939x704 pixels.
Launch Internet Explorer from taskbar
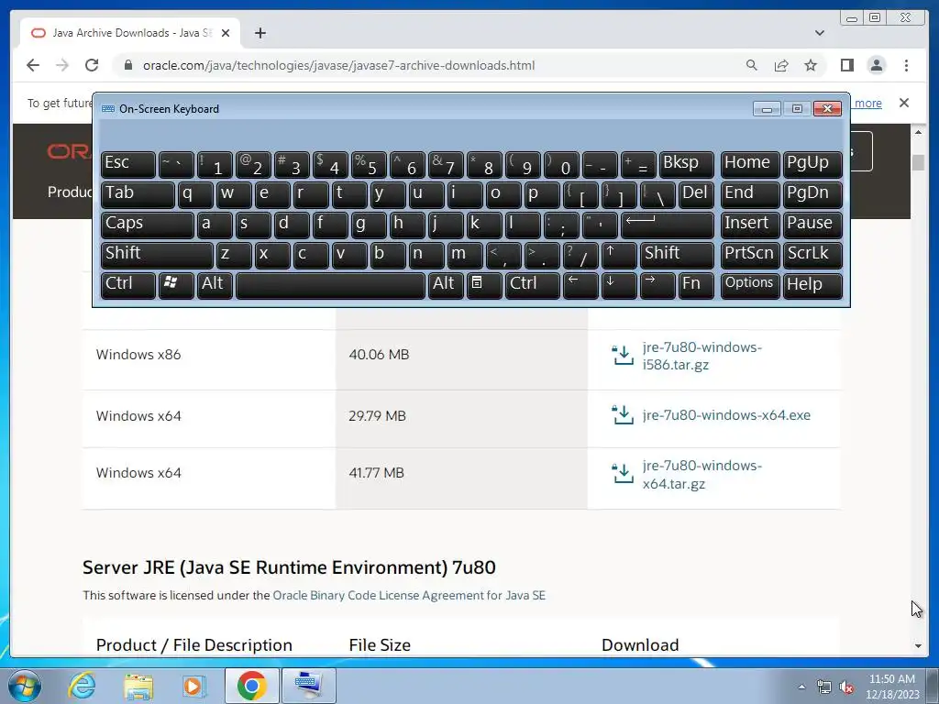(x=81, y=686)
